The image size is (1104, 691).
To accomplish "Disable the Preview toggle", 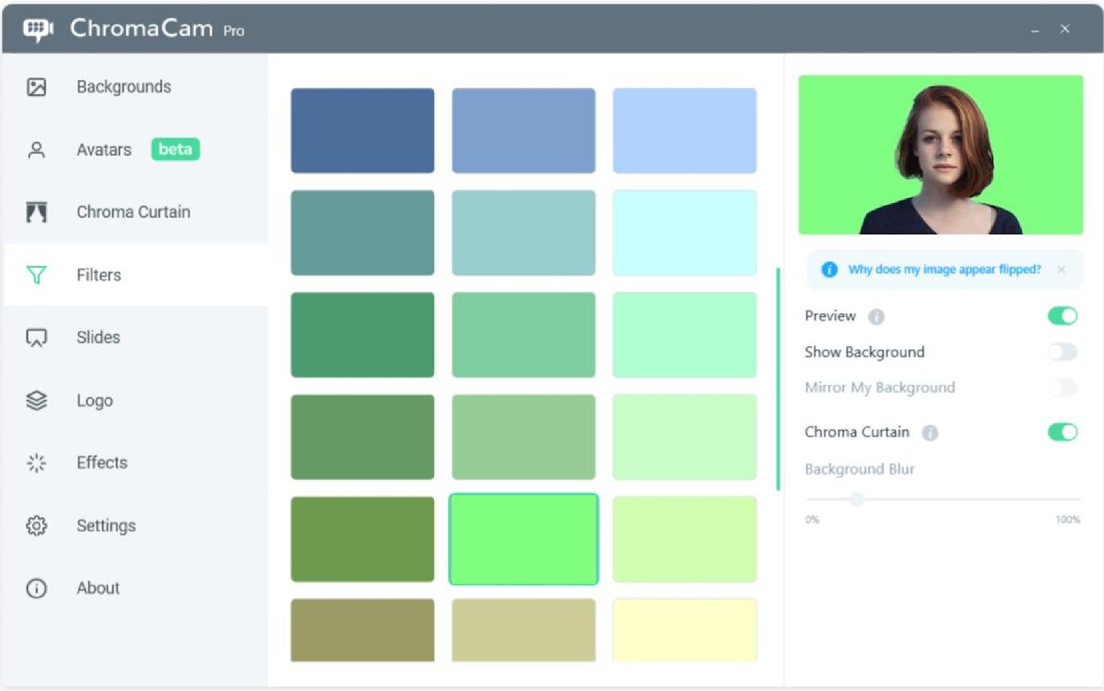I will click(1063, 315).
